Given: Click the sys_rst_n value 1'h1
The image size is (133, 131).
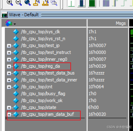Looking at the screenshot, I should pos(92,39).
